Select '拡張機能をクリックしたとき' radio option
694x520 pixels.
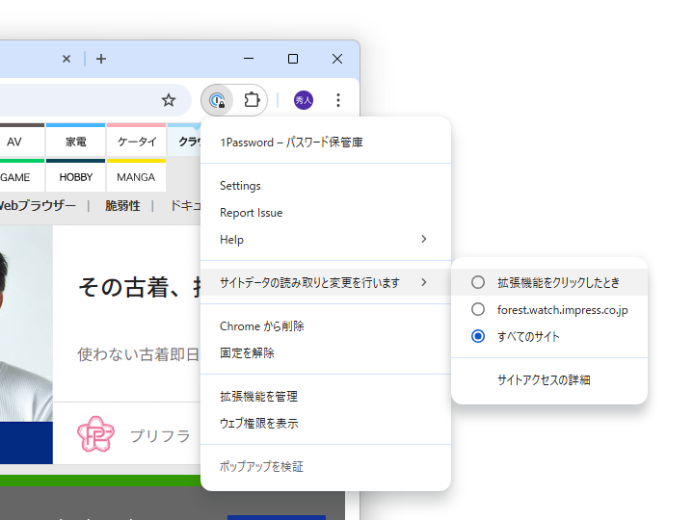[x=549, y=282]
